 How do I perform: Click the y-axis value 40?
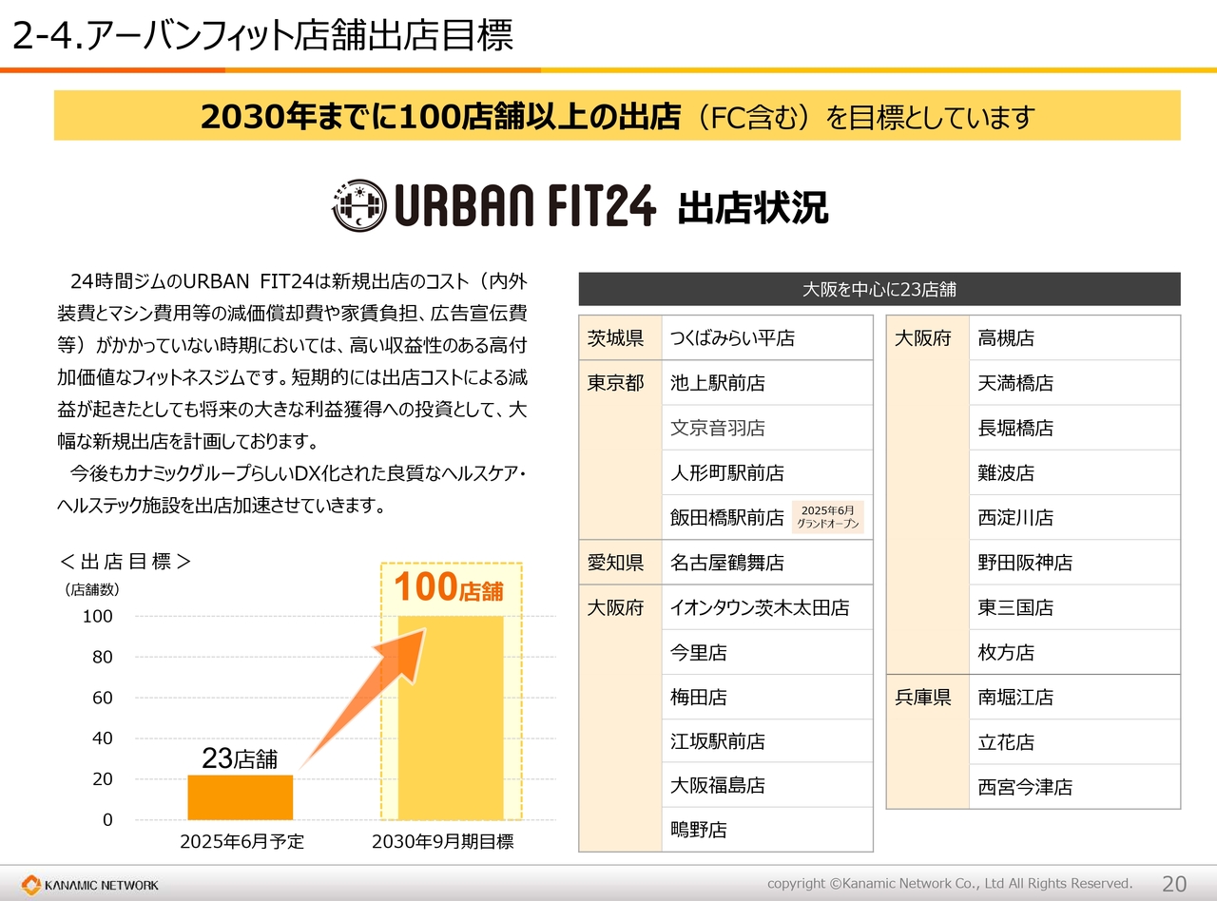point(102,738)
